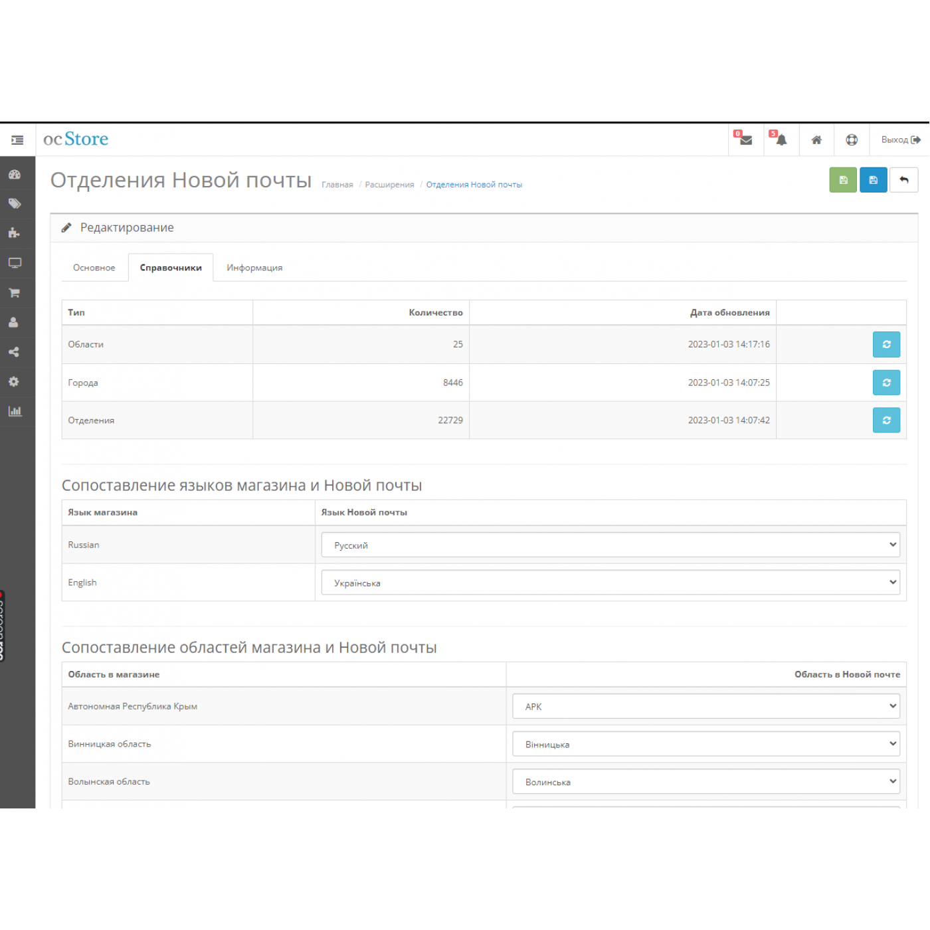
Task: Open the reports bar chart icon
Action: [x=15, y=411]
